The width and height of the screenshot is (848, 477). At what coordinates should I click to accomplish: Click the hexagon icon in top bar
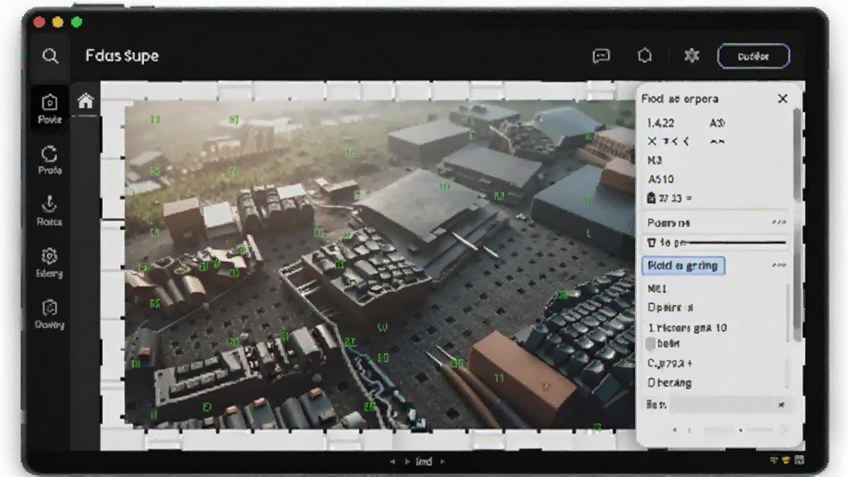point(644,55)
